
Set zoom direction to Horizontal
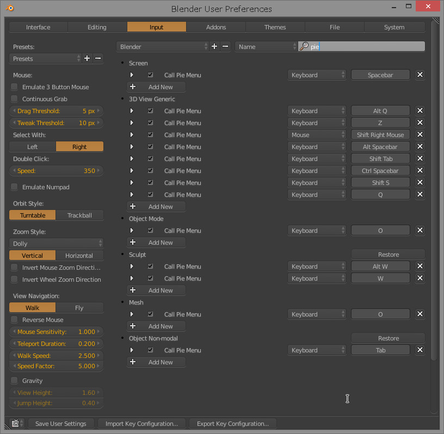coord(79,256)
